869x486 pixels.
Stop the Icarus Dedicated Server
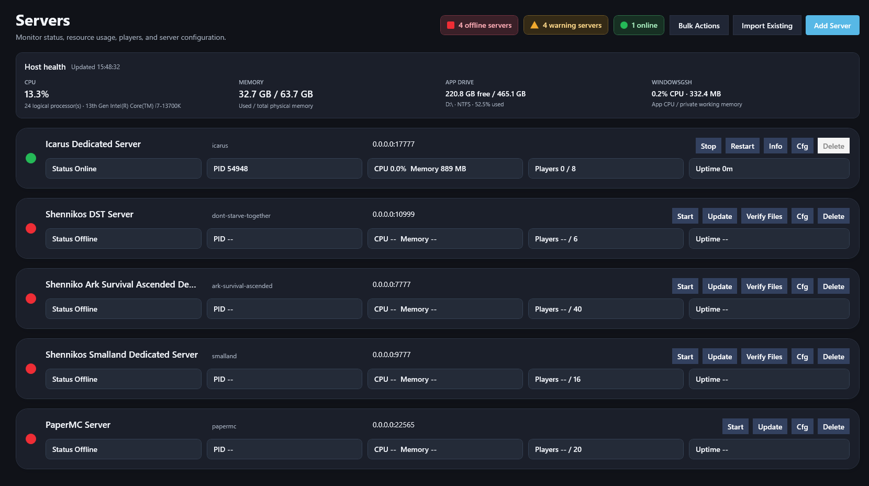tap(708, 146)
